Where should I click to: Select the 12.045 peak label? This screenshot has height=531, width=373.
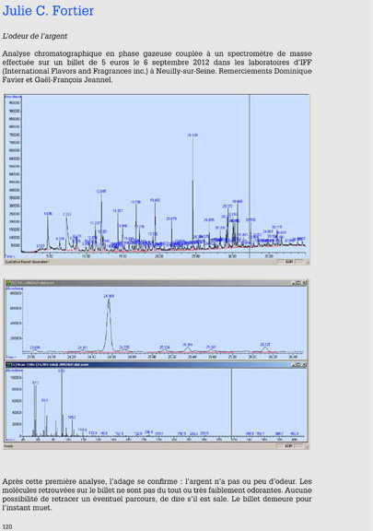click(101, 192)
